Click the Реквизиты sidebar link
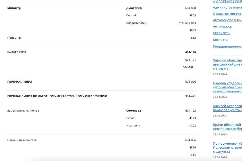242x161 pixels. 222,33
